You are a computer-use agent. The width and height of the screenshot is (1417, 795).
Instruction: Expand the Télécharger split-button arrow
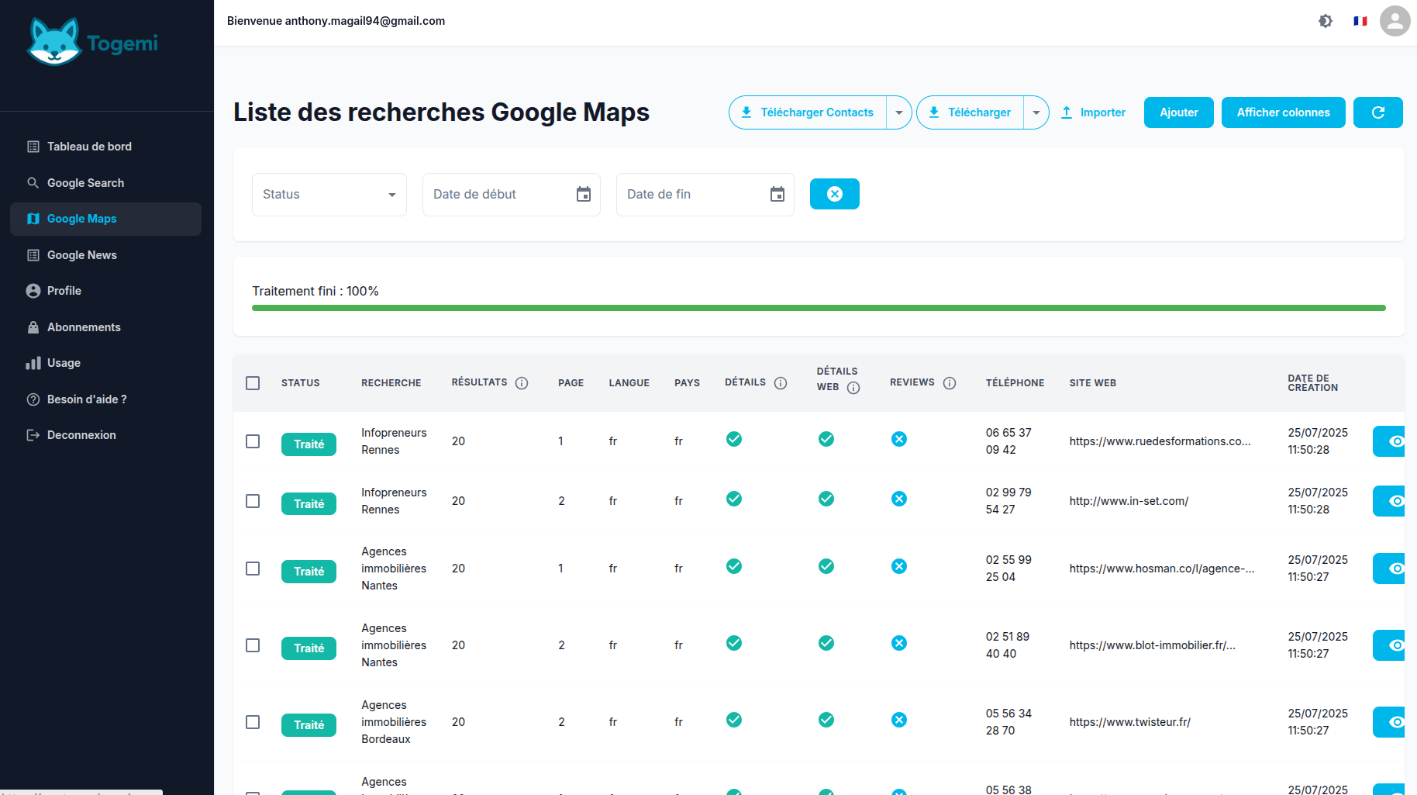point(1036,112)
